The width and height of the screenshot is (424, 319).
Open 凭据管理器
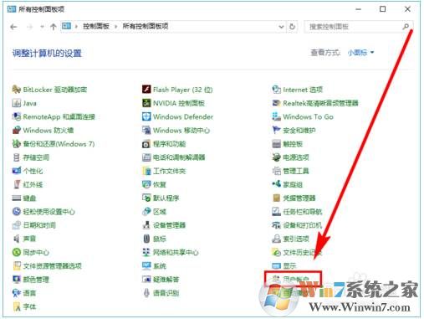point(294,198)
